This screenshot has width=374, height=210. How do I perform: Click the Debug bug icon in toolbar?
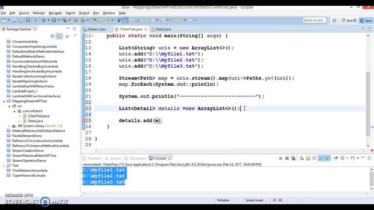44,20
